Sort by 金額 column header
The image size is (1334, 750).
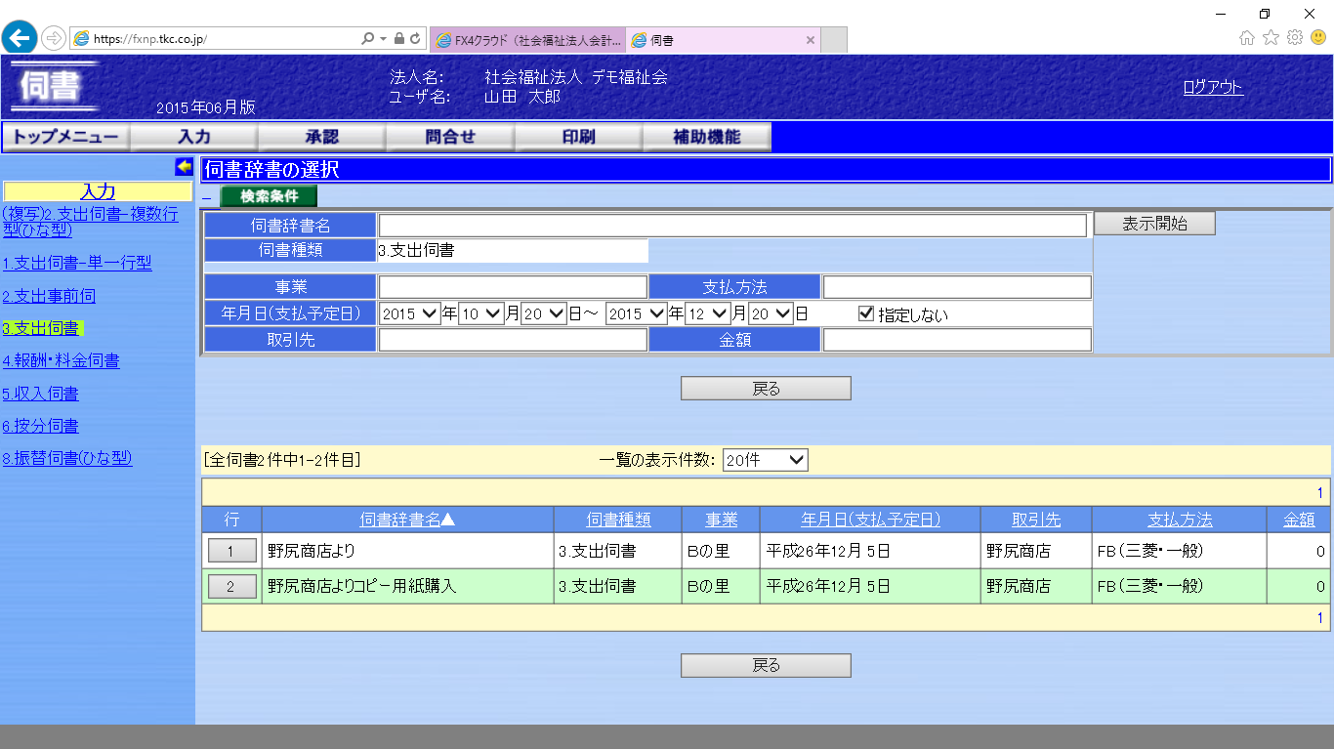(1299, 521)
